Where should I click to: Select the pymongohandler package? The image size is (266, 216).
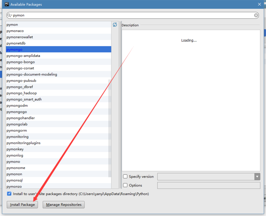59,118
